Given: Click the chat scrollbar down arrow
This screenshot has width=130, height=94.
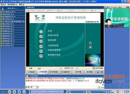Looking at the screenshot, I should point(103,85).
